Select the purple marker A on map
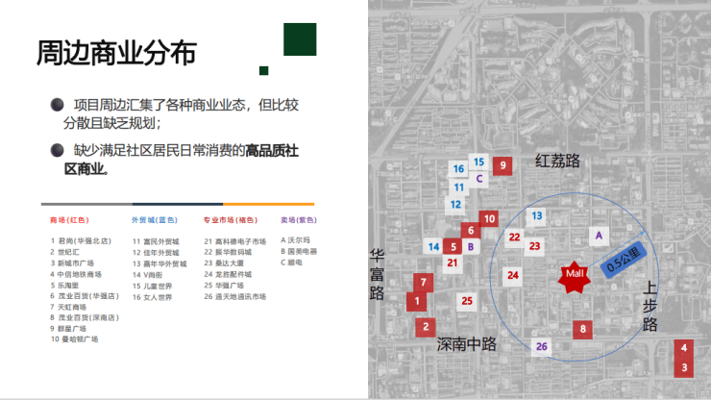 tap(599, 235)
